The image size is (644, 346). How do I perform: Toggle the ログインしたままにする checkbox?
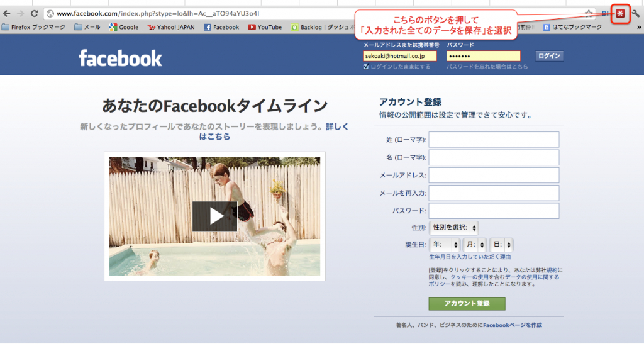[366, 67]
